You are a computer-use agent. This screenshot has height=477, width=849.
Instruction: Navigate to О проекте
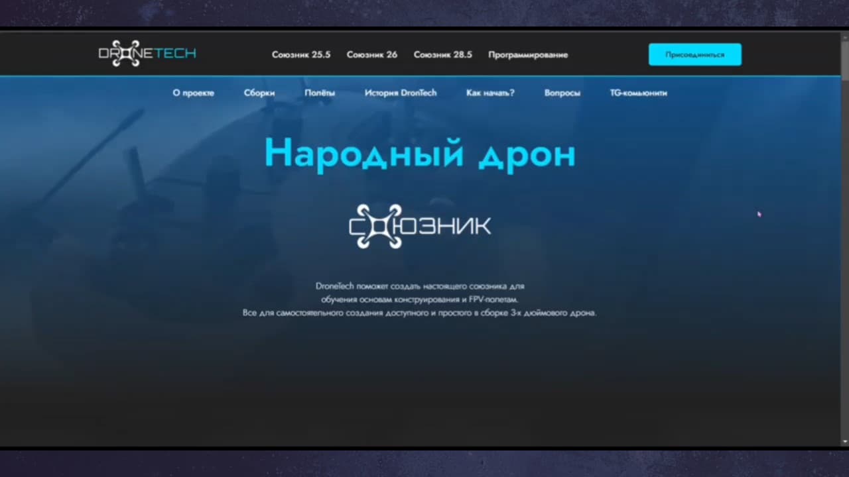(194, 93)
